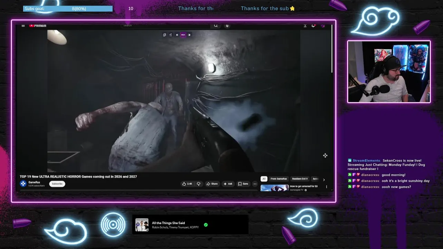
Task: Select the All filter chip
Action: (264, 179)
